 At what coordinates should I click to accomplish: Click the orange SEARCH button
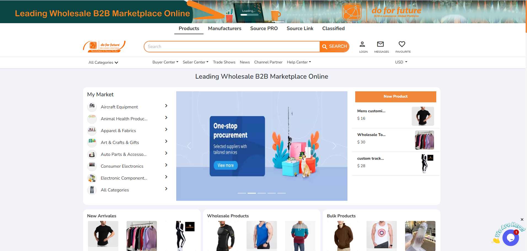point(334,47)
